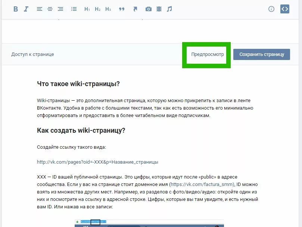Click Сохранить страницу button
This screenshot has width=302, height=227.
coord(262,54)
